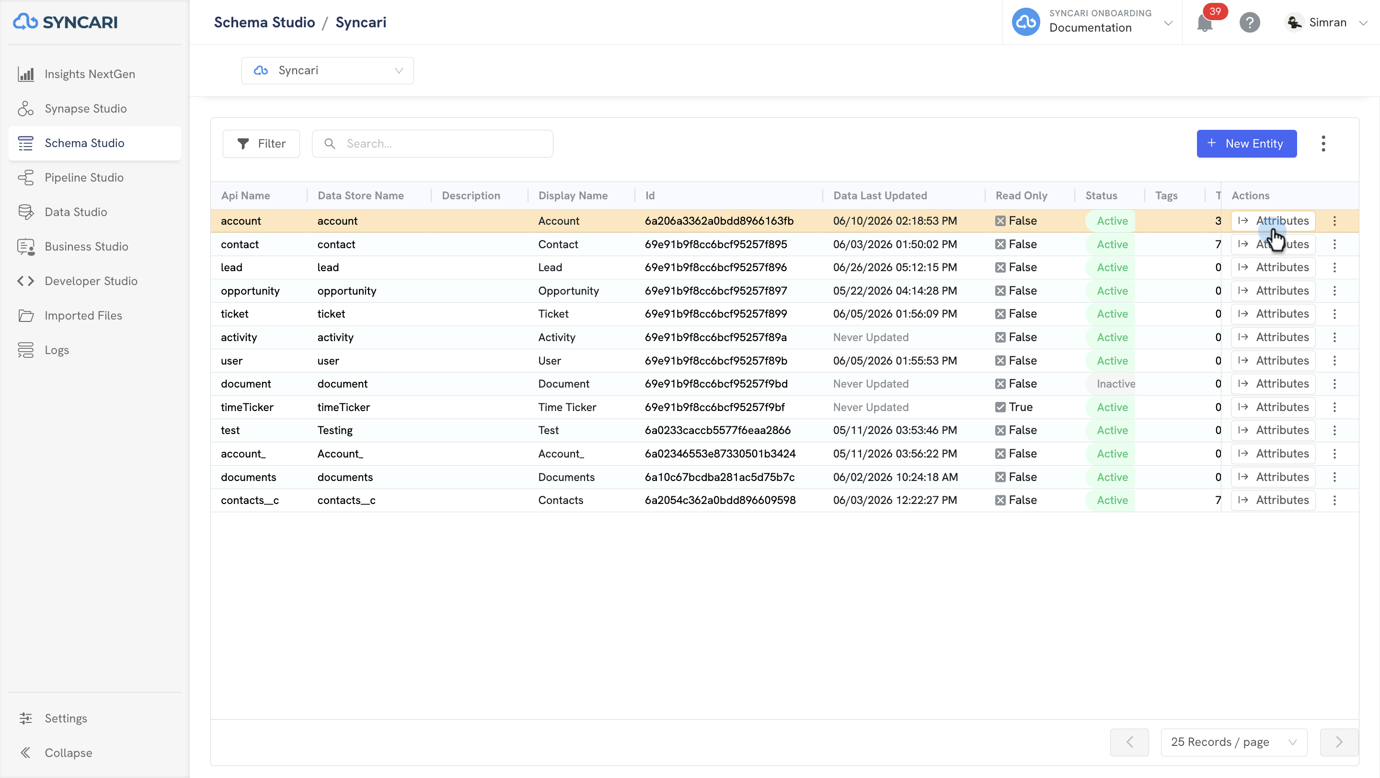
Task: Toggle Read Only checkbox for the document row
Action: tap(1000, 384)
